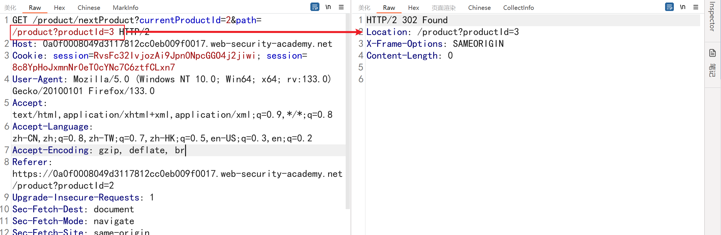
Task: Click the Location header in the response
Action: (387, 32)
